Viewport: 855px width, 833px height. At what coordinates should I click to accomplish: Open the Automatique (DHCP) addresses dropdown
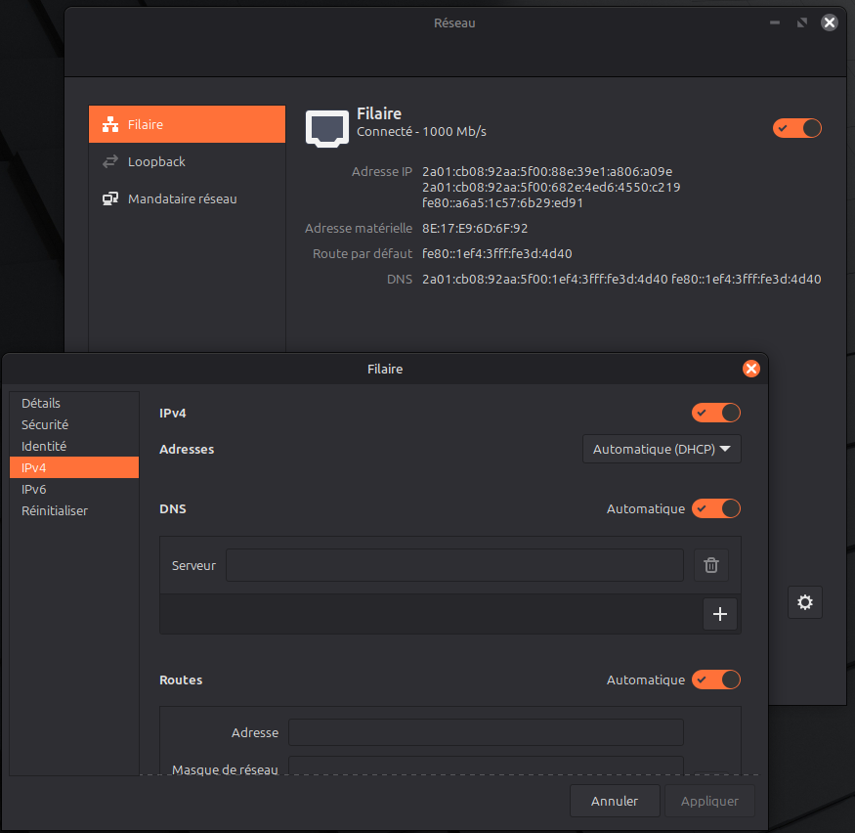click(x=662, y=450)
